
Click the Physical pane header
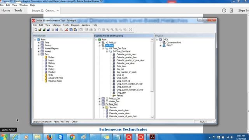[x=185, y=36]
